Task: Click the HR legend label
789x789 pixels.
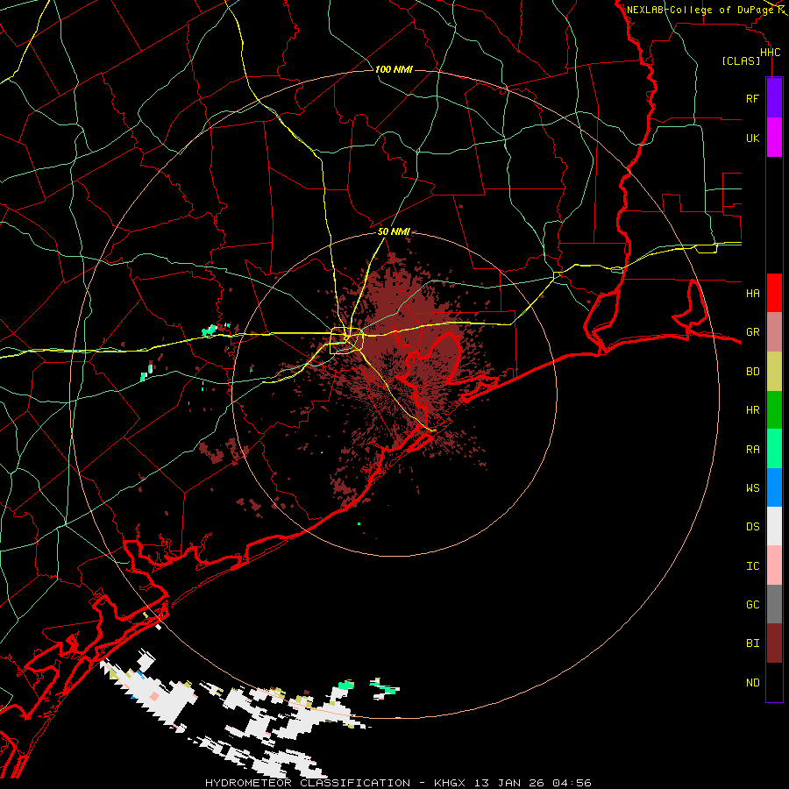Action: point(752,410)
